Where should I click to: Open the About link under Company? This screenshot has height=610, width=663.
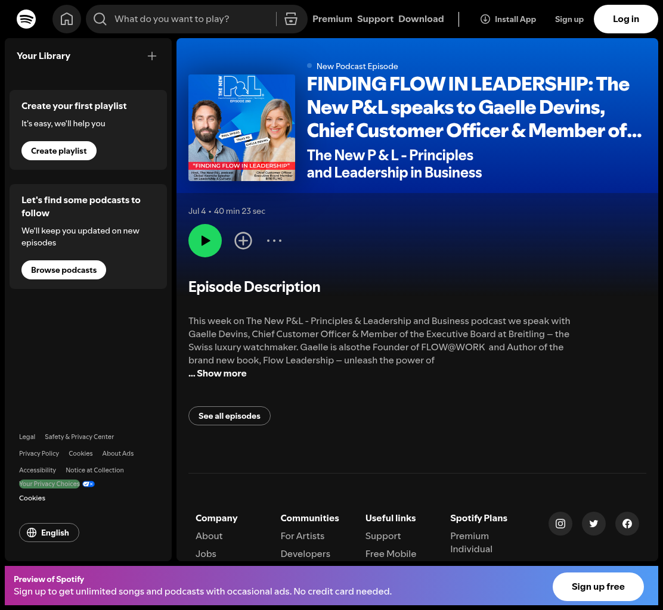coord(209,536)
